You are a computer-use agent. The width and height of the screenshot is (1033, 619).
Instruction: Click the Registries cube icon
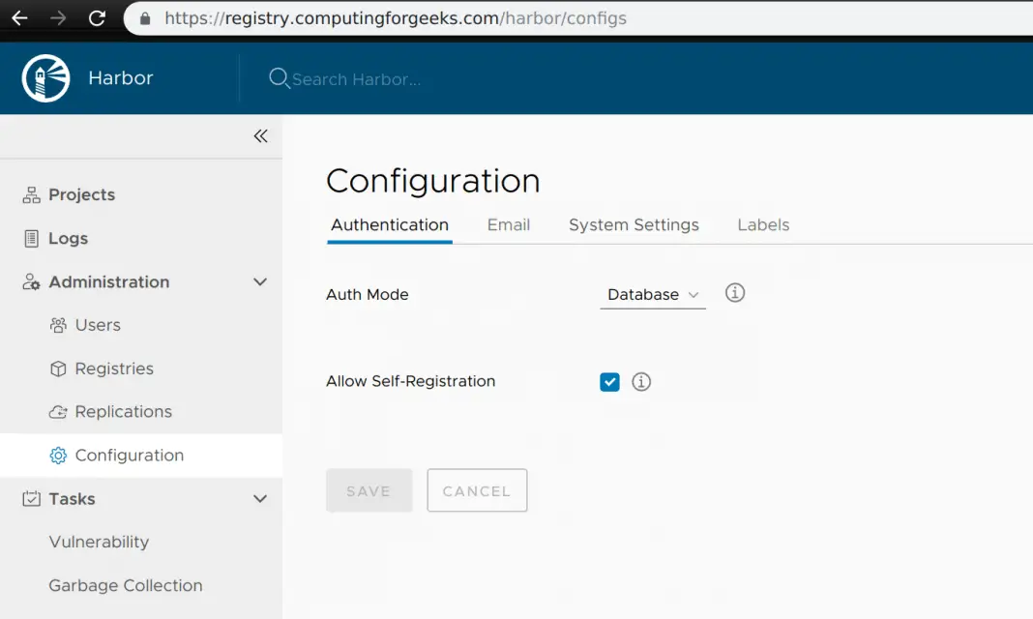pos(58,368)
